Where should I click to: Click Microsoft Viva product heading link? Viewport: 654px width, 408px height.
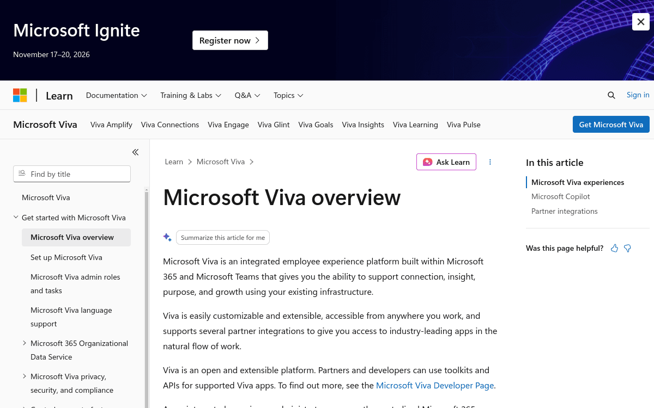click(x=45, y=125)
